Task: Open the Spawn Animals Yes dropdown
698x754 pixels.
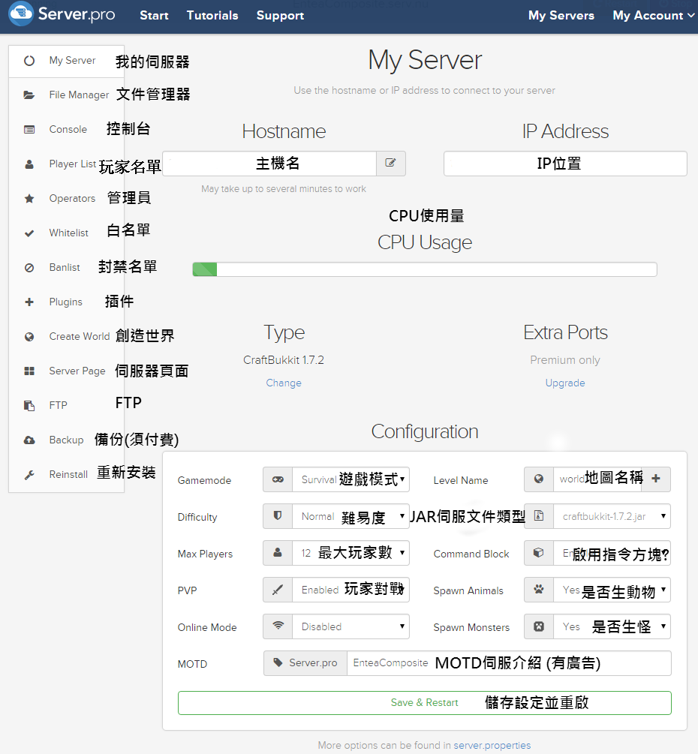Action: click(x=612, y=590)
